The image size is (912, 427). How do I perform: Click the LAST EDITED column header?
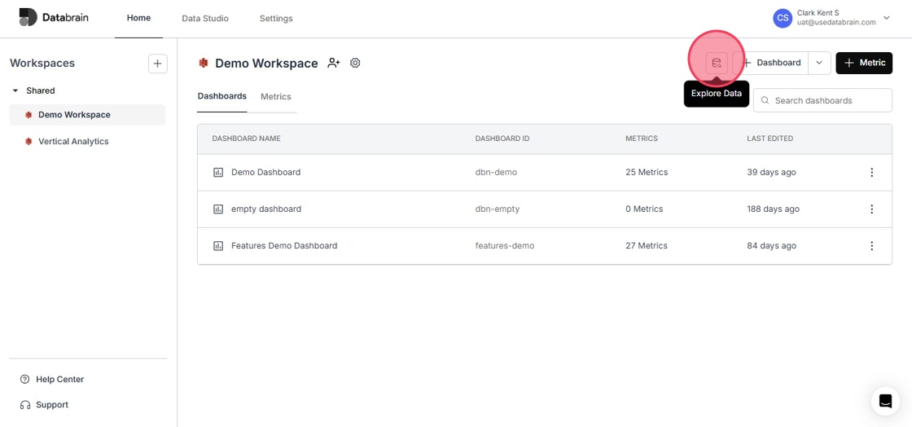pos(770,139)
